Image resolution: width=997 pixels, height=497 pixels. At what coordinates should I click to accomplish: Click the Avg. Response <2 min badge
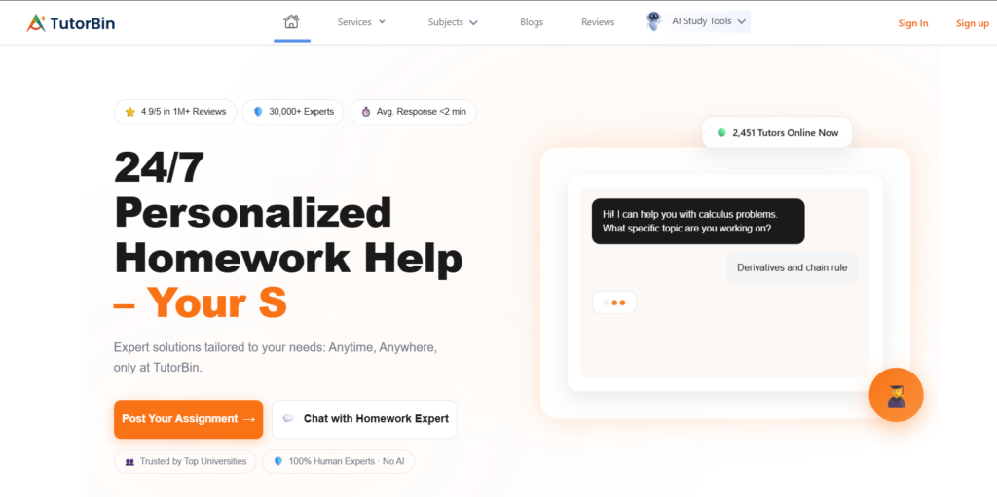point(413,112)
